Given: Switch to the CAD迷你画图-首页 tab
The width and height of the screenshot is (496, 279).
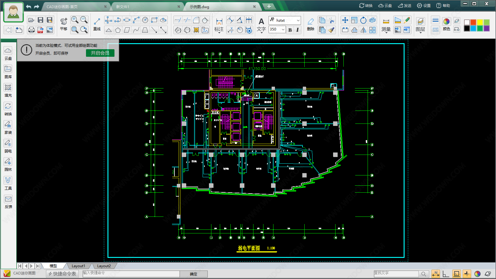Looking at the screenshot, I should 75,7.
